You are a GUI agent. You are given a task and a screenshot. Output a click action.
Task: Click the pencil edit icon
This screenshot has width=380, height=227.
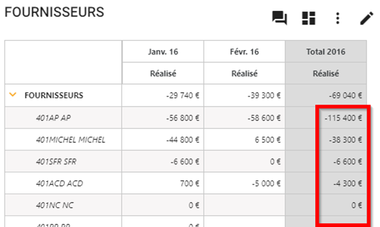(x=367, y=18)
